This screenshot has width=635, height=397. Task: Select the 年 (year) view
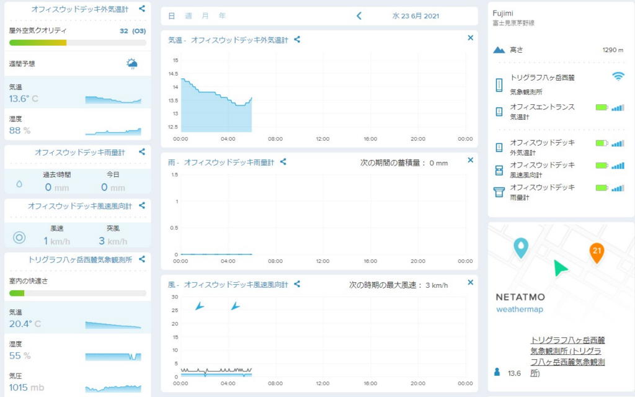click(x=222, y=16)
